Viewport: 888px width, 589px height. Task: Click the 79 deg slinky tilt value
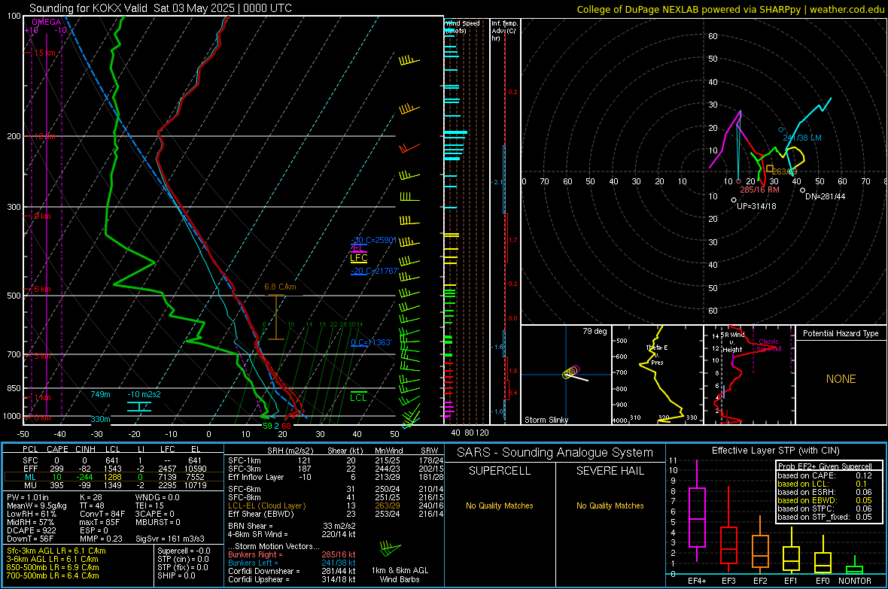click(x=595, y=331)
